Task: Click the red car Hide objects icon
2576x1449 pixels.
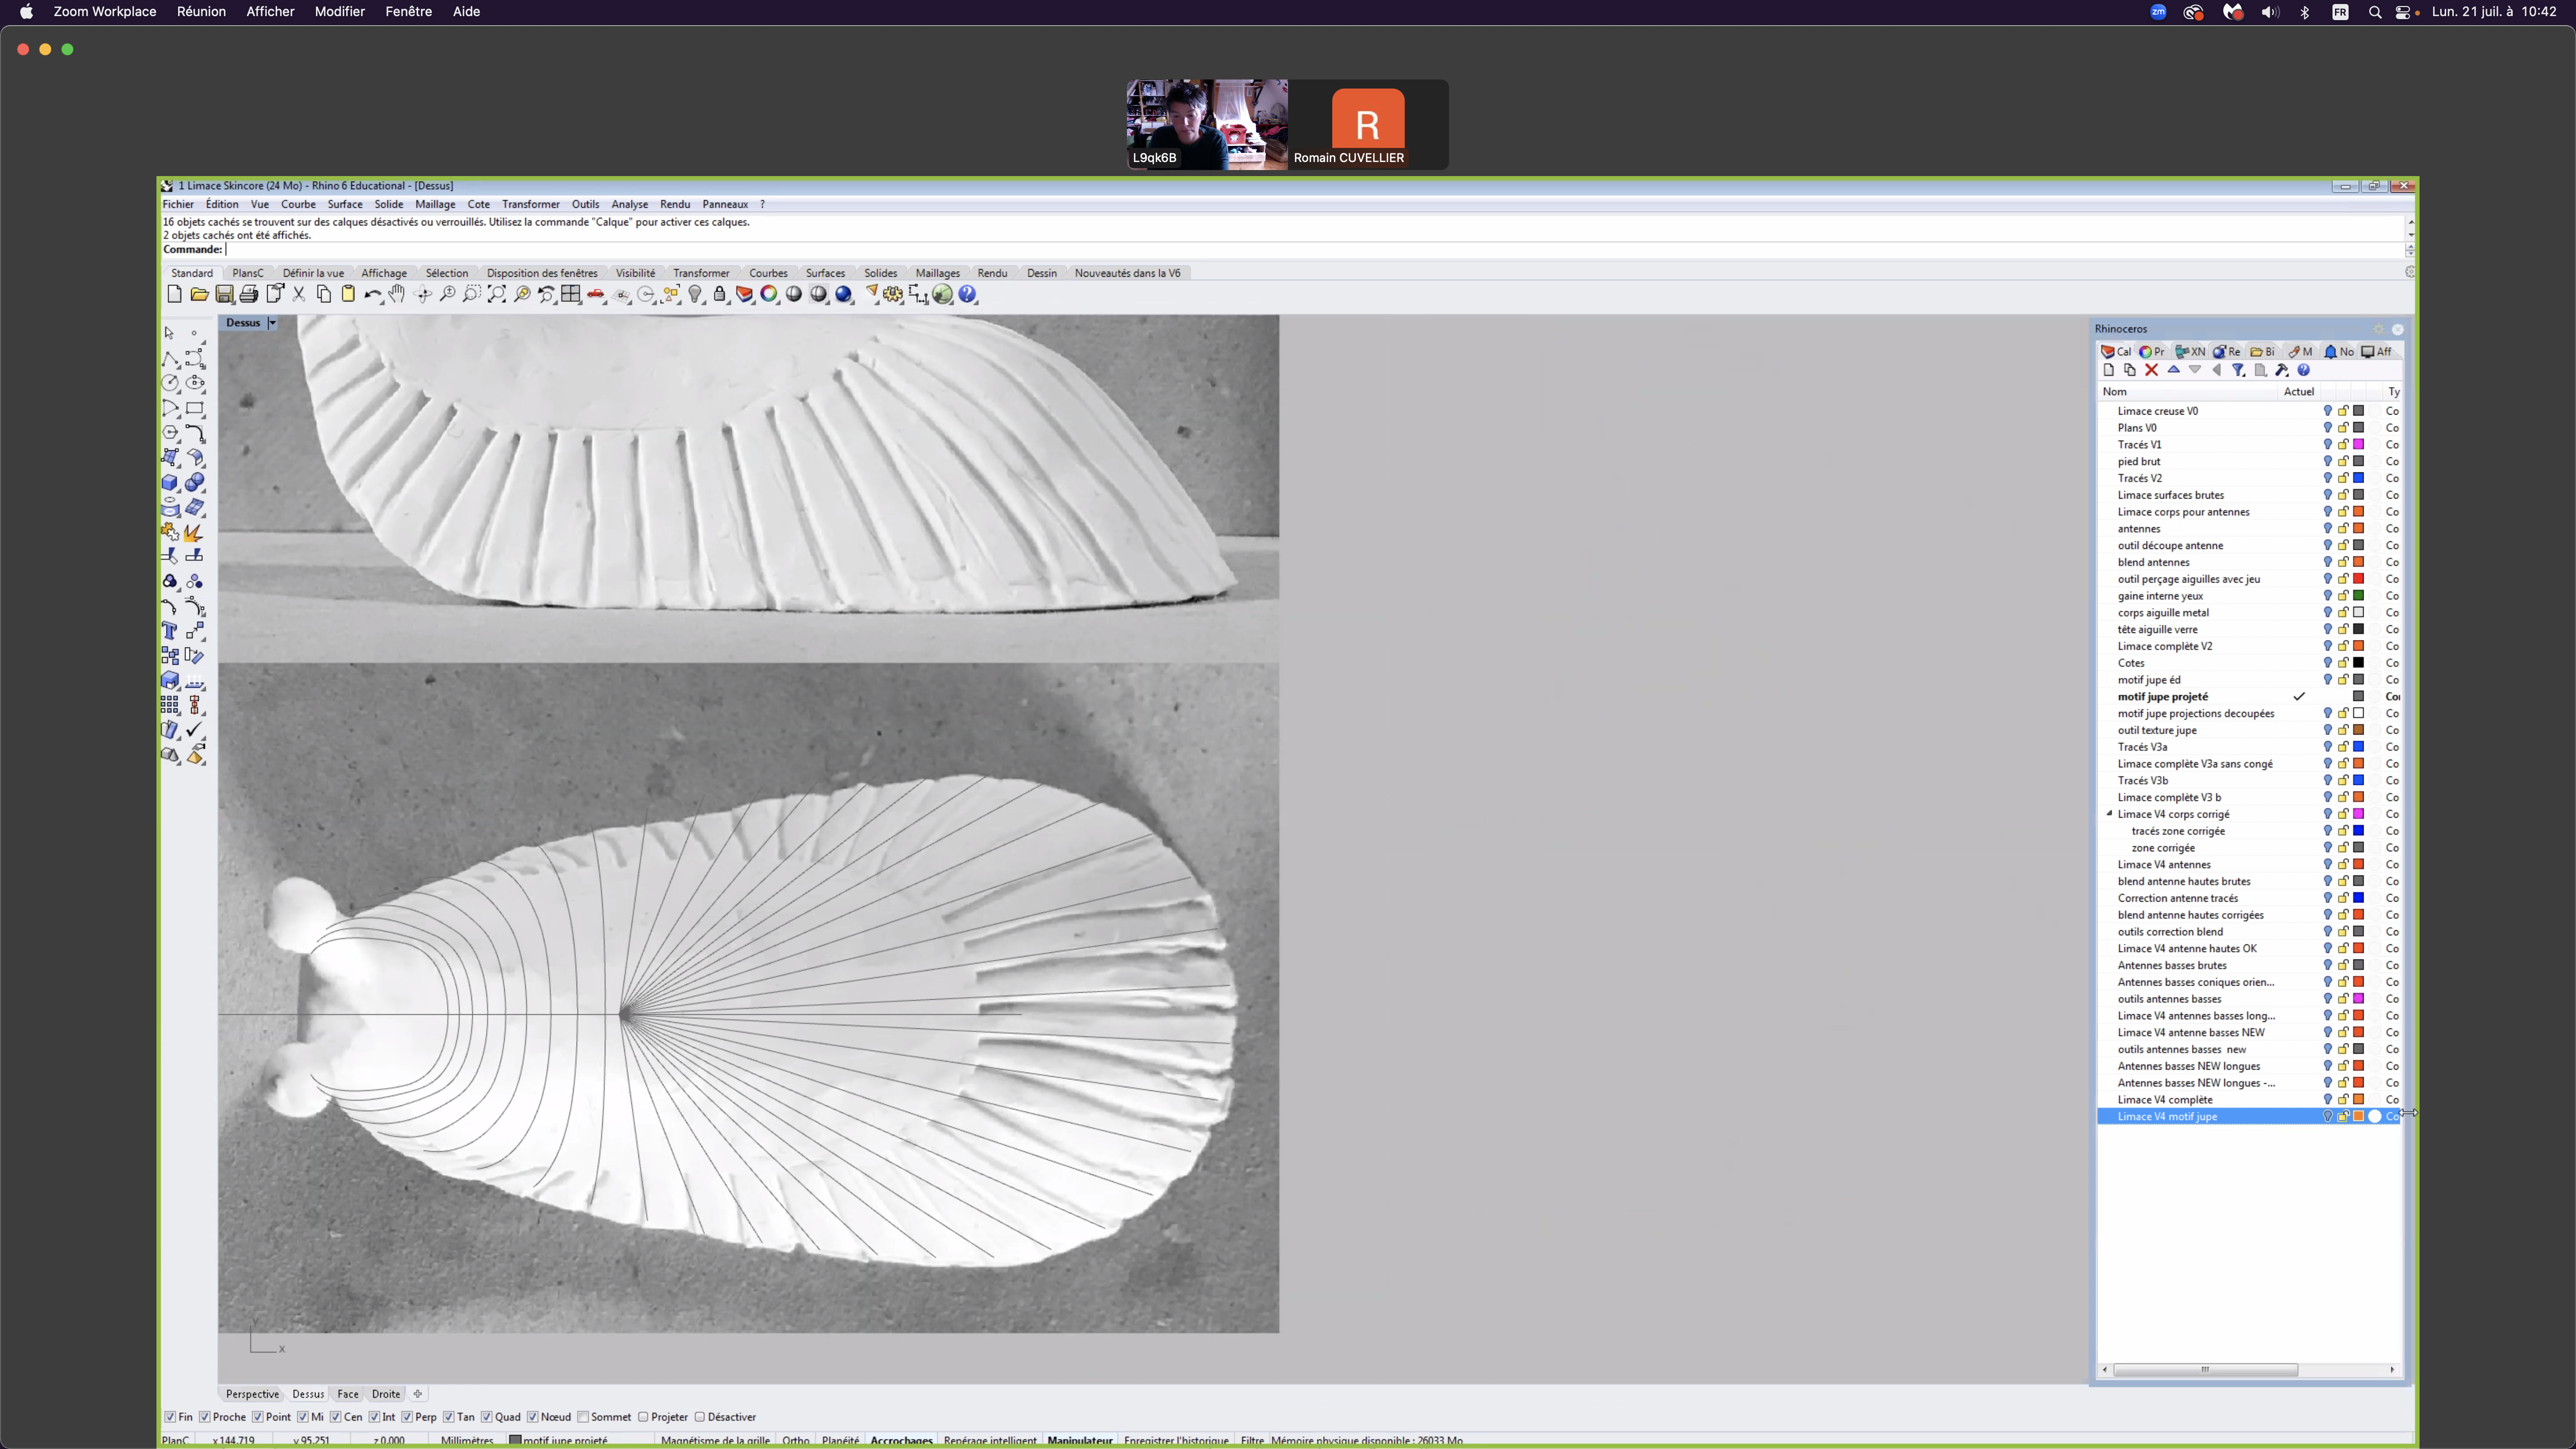Action: coord(596,294)
